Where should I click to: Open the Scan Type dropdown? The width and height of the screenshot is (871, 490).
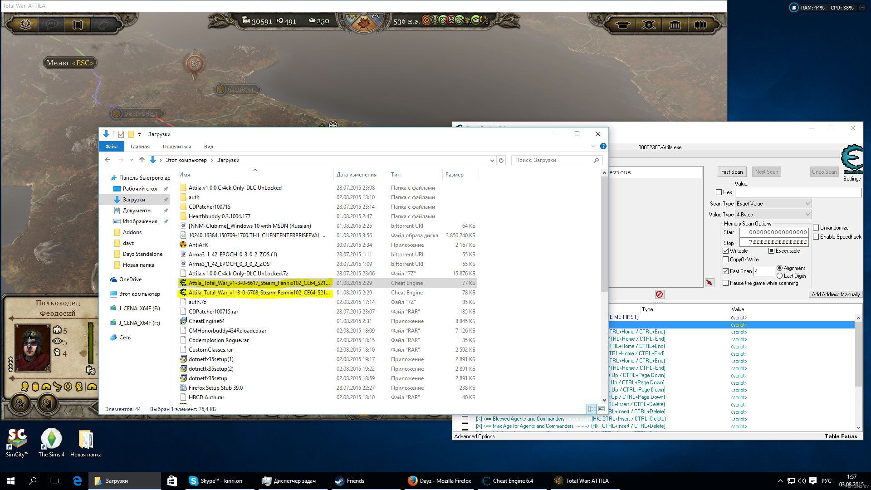(773, 204)
